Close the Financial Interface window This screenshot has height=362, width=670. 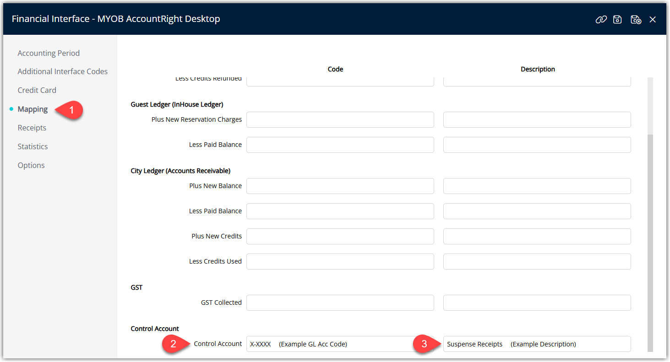tap(653, 19)
